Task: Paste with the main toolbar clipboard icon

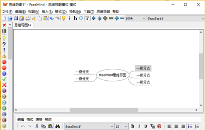Action: pyautogui.click(x=45, y=18)
